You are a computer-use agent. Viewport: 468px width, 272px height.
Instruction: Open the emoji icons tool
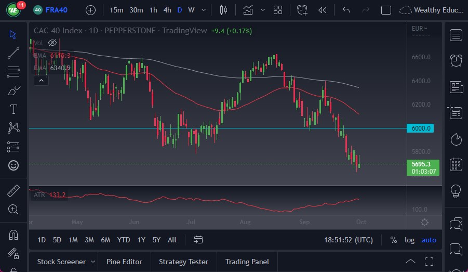[x=14, y=165]
